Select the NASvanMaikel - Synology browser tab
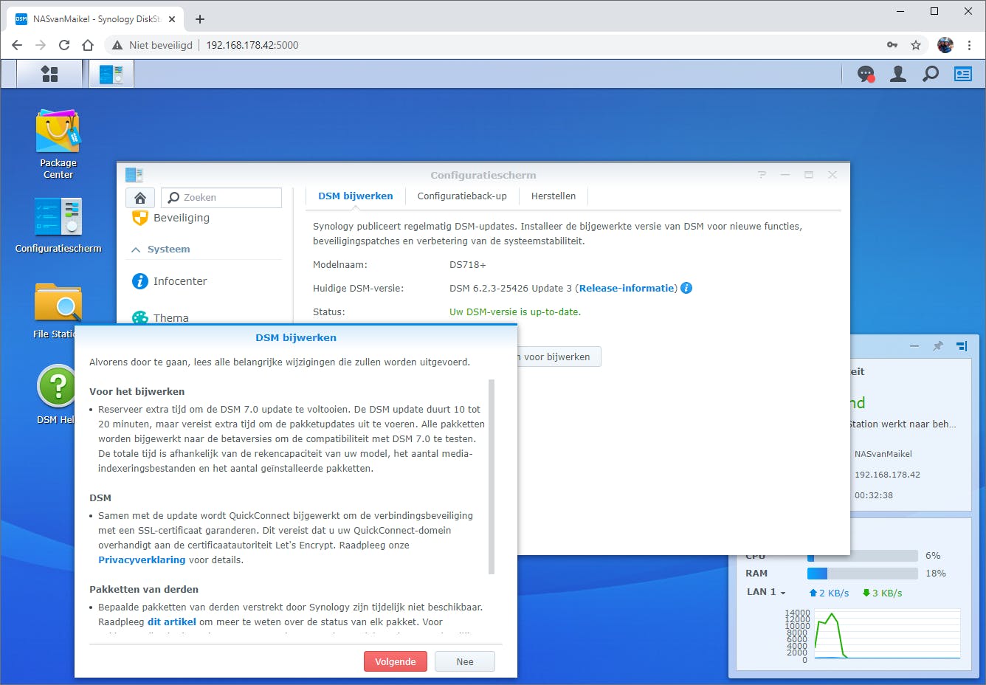Viewport: 986px width, 685px height. click(x=96, y=19)
